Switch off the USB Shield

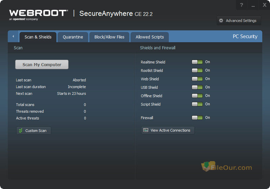pos(197,87)
